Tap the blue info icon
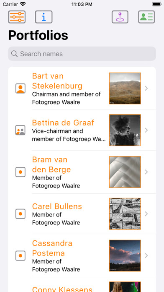This screenshot has height=292, width=164. point(44,17)
